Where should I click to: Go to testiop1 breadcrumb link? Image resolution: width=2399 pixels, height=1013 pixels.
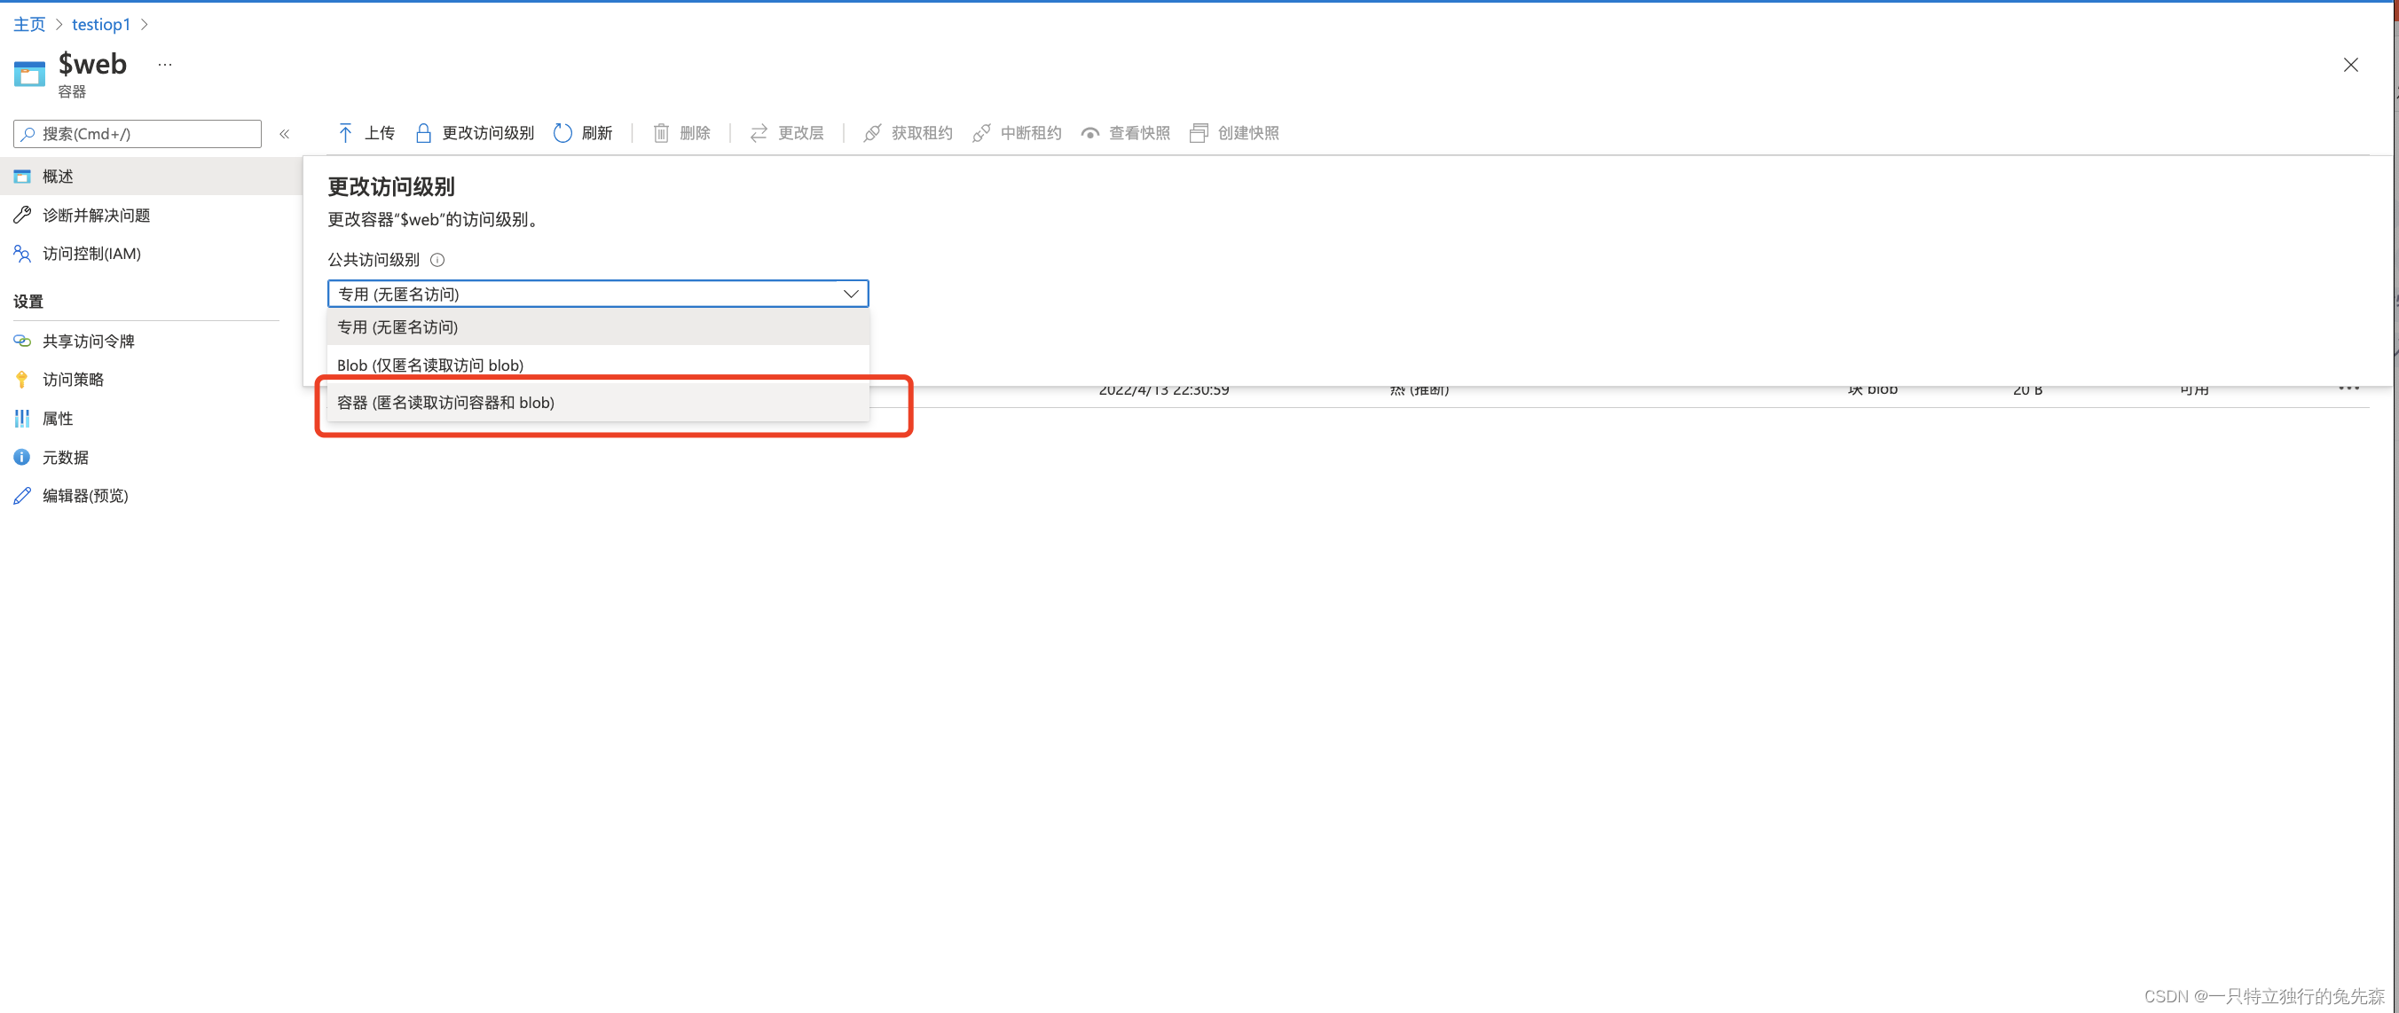point(100,24)
